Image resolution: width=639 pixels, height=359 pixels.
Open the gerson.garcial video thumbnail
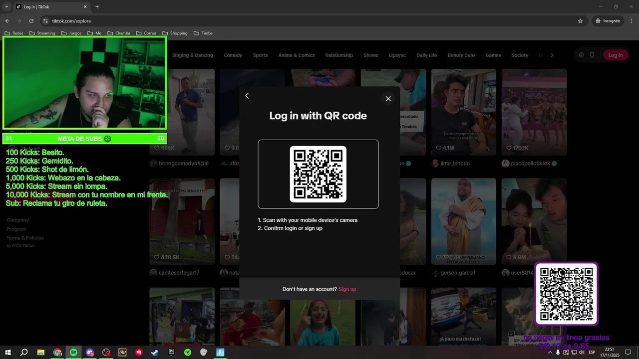tap(464, 221)
